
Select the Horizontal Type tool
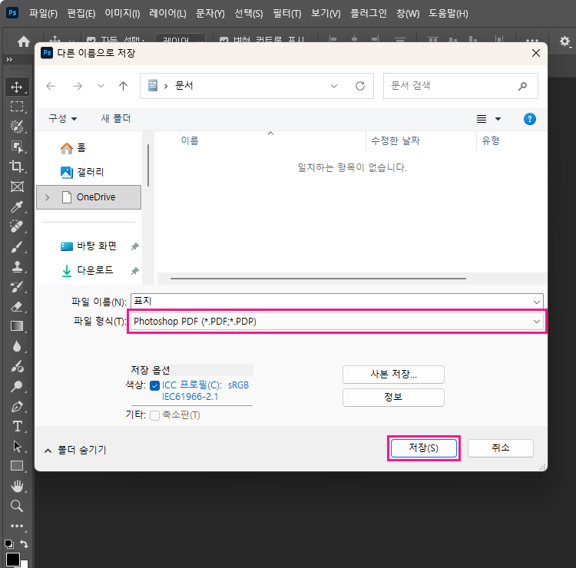[x=17, y=426]
